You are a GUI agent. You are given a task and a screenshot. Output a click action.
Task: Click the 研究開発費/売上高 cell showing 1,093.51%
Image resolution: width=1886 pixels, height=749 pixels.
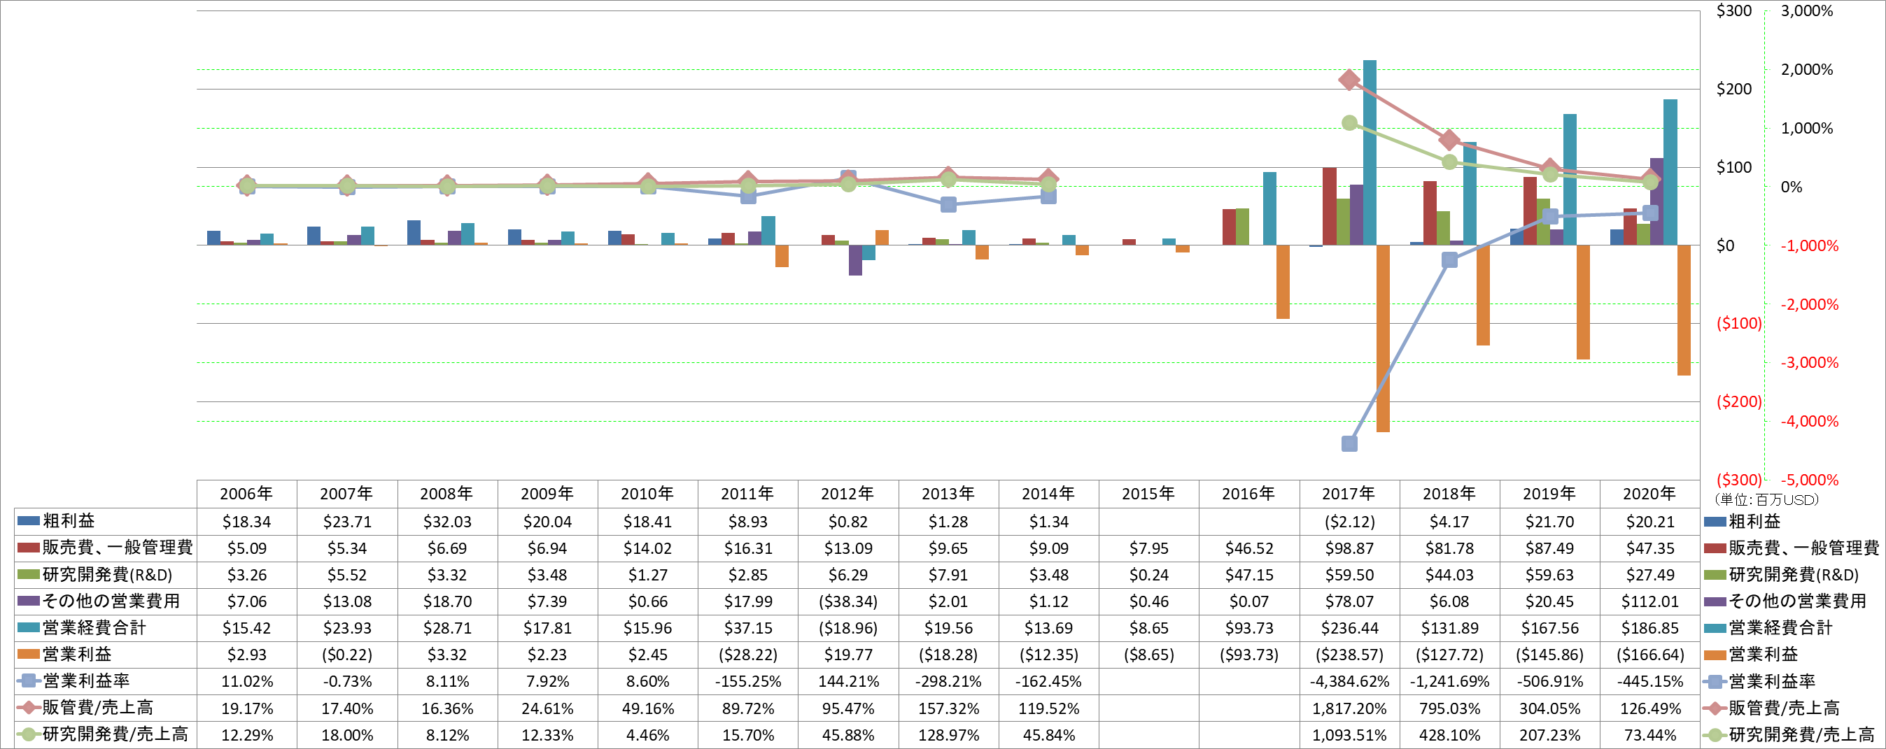pos(1349,734)
